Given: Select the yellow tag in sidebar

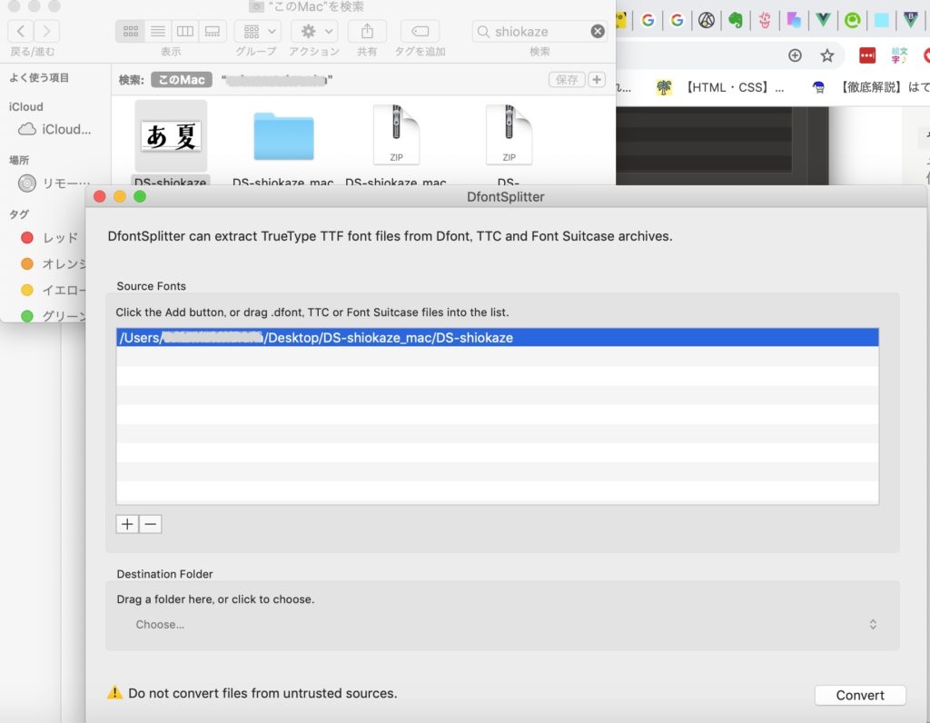Looking at the screenshot, I should [52, 290].
